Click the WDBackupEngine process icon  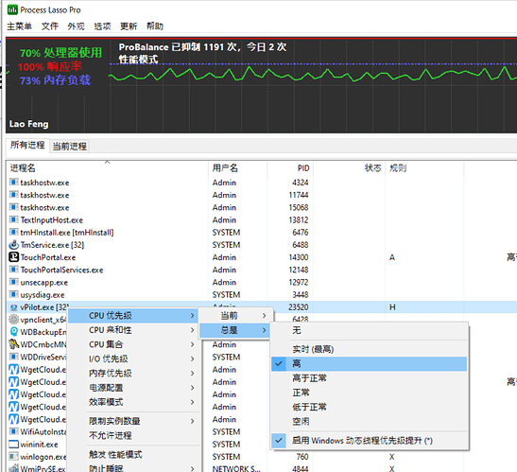coord(13,332)
